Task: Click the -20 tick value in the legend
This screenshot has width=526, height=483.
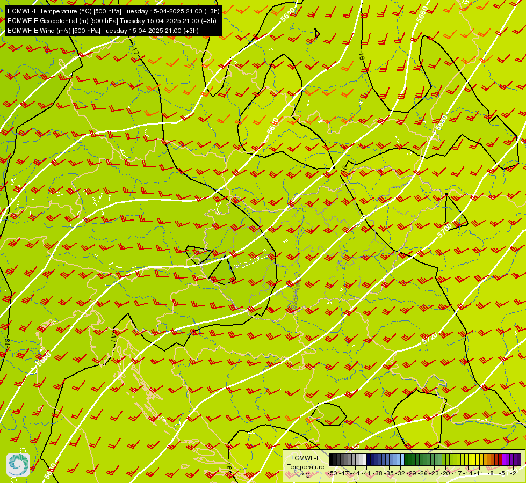Action: 445,473
